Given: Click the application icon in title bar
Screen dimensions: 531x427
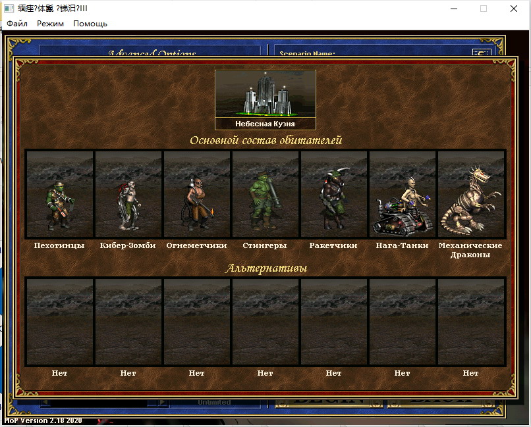Looking at the screenshot, I should pyautogui.click(x=9, y=9).
